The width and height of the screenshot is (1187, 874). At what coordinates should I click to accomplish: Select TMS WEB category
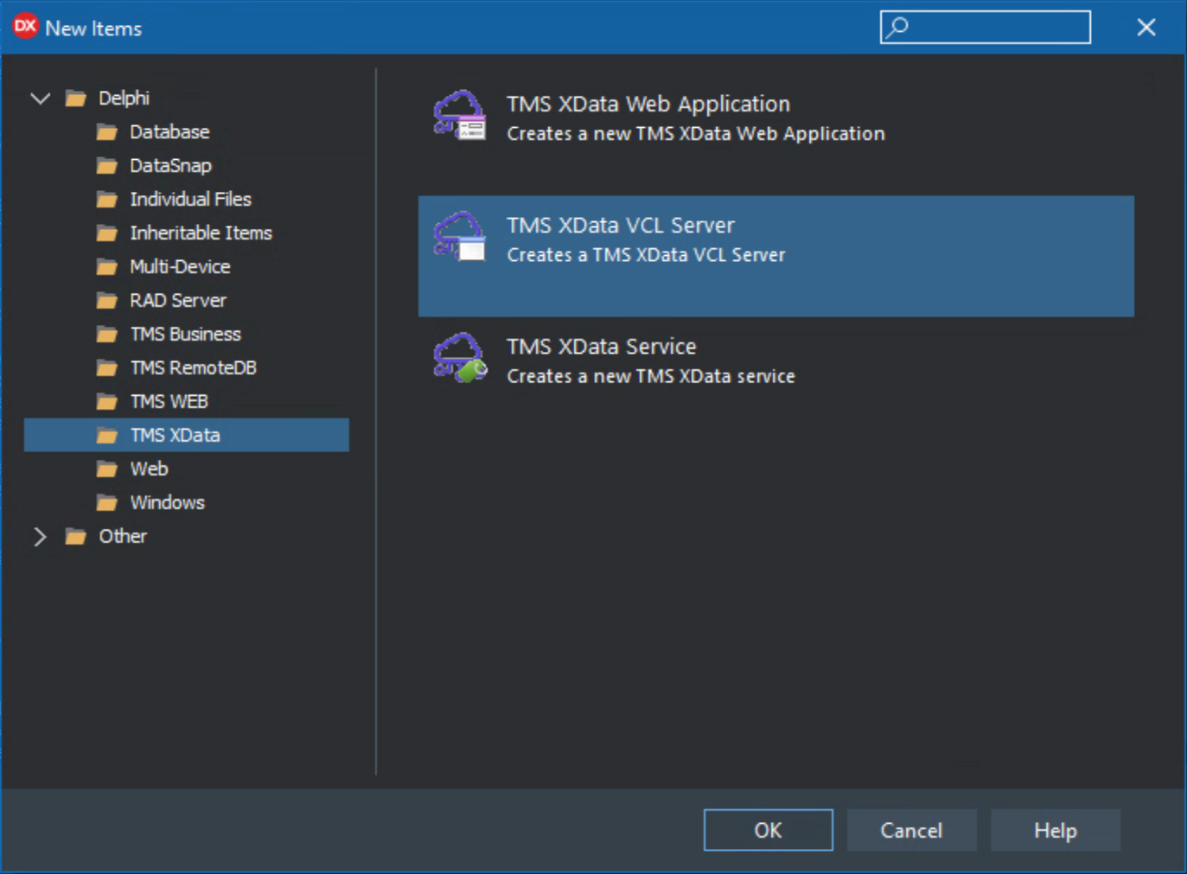pos(169,402)
